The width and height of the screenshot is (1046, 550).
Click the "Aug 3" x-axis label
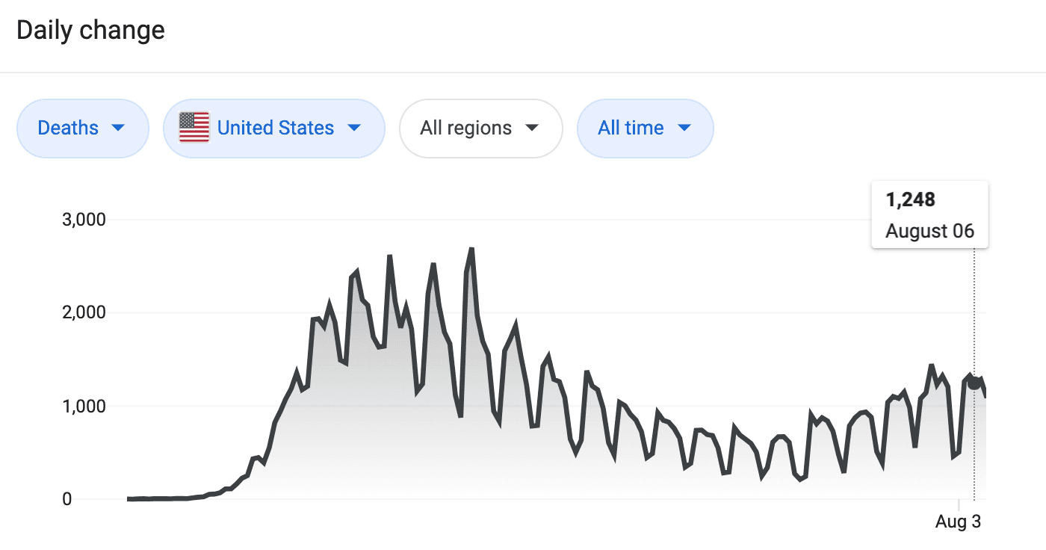click(958, 522)
